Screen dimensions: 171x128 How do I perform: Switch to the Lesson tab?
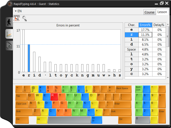(162, 12)
